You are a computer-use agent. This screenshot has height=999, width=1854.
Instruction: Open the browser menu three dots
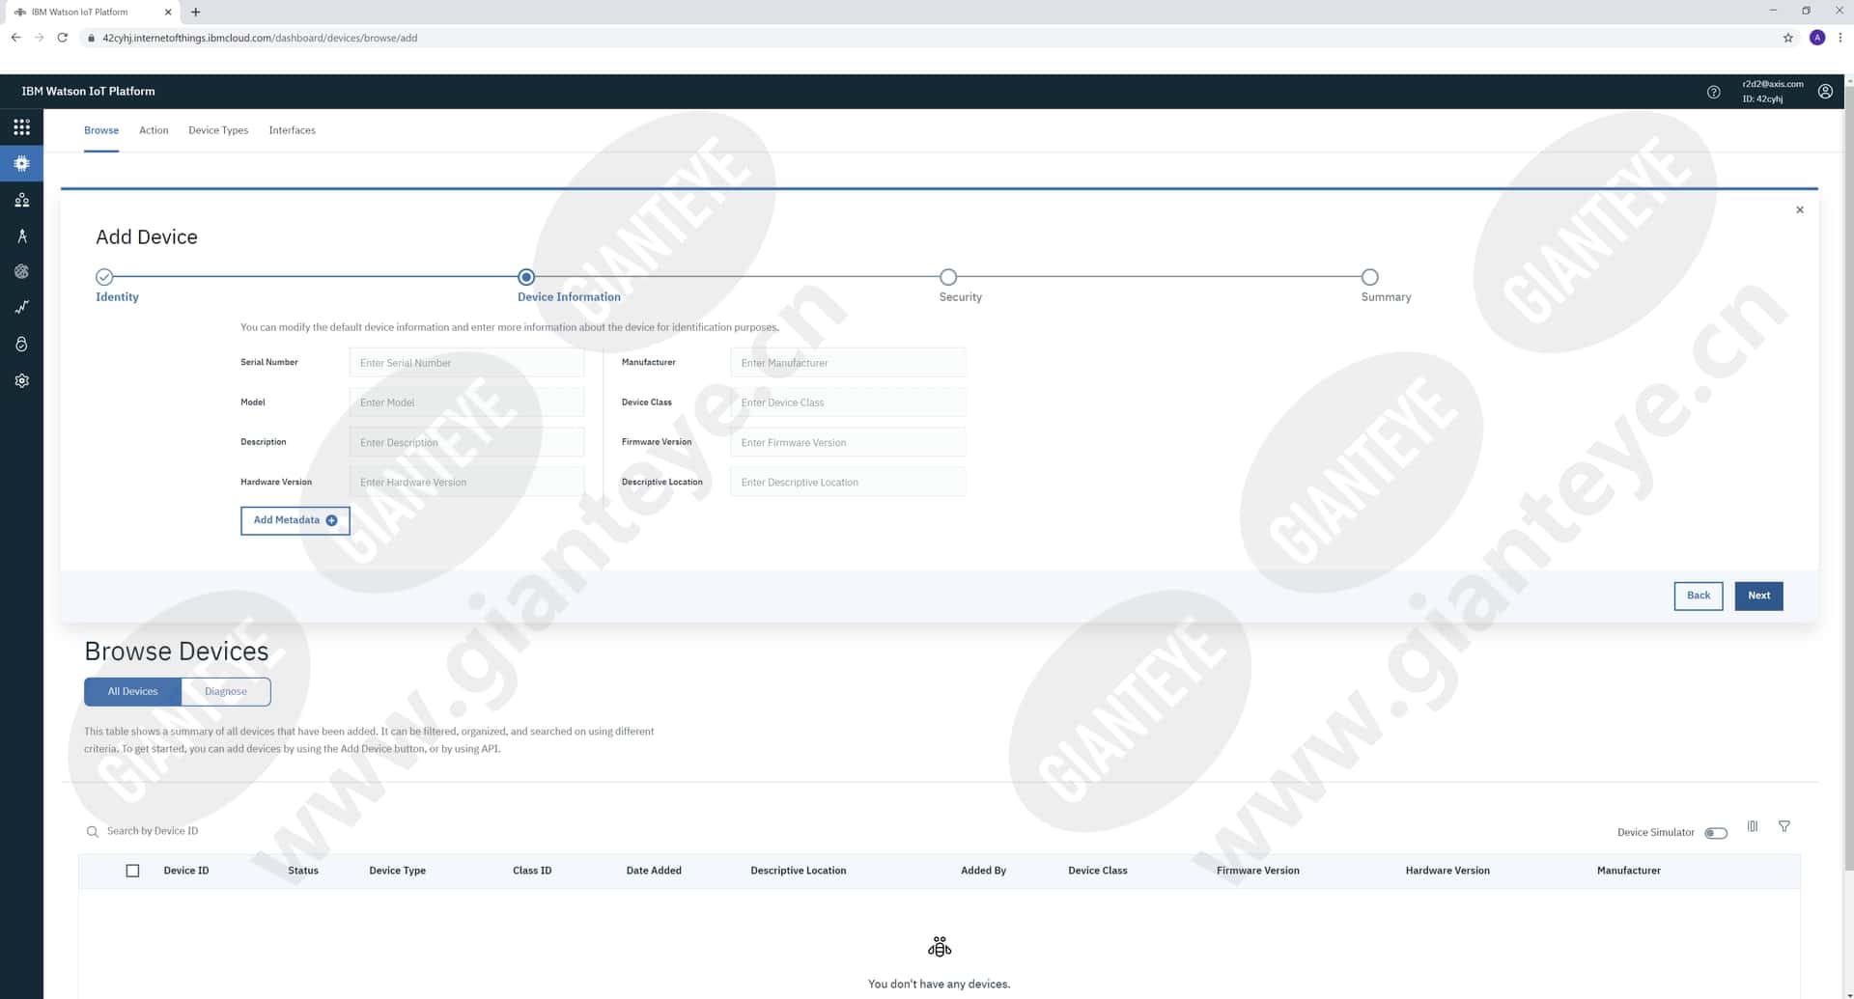(x=1840, y=38)
